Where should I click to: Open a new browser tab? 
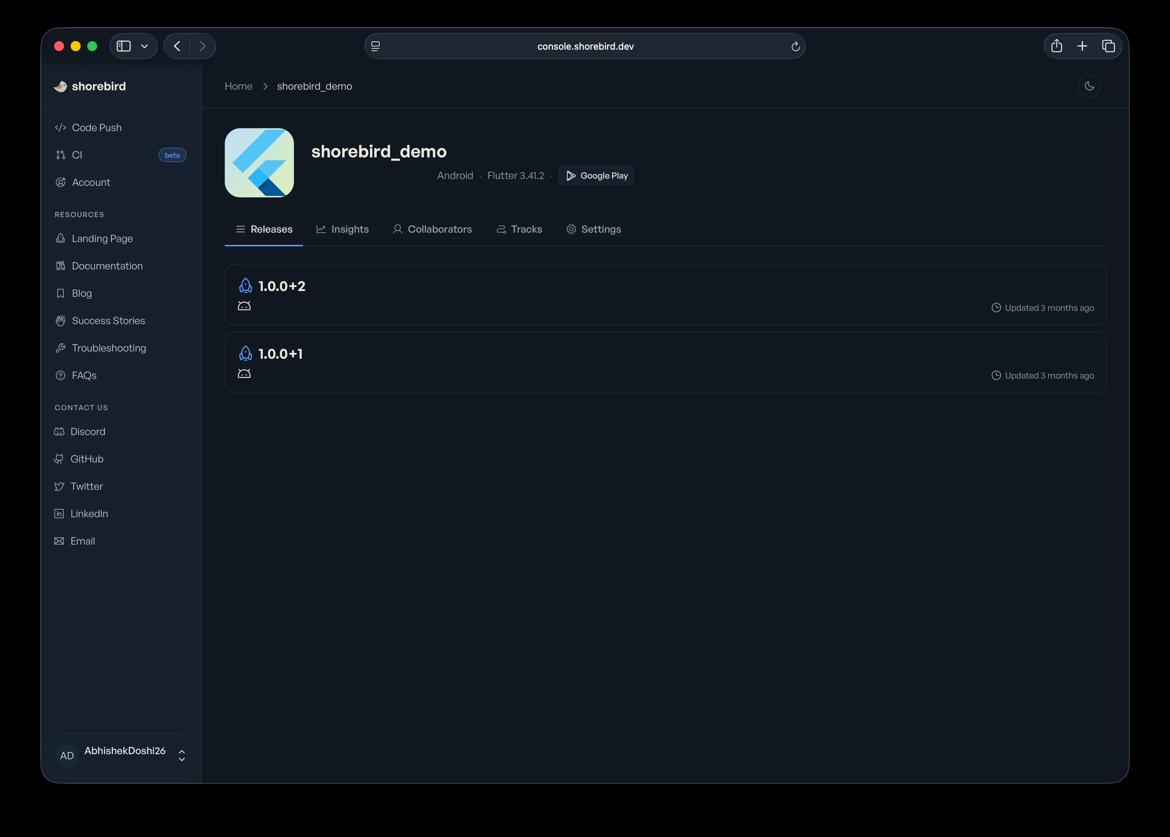pyautogui.click(x=1082, y=46)
